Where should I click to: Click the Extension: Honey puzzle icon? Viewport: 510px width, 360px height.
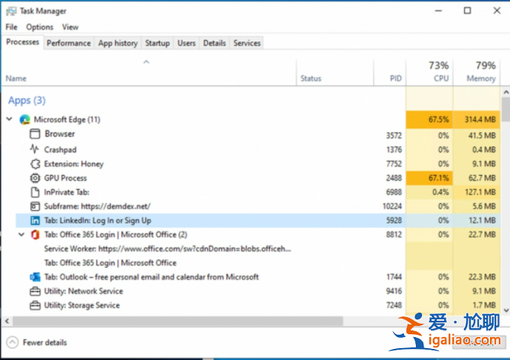click(35, 164)
